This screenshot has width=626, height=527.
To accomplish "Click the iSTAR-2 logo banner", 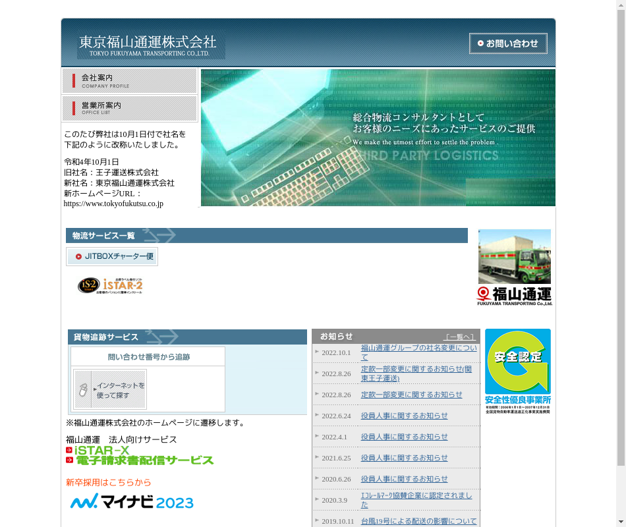I will (110, 285).
